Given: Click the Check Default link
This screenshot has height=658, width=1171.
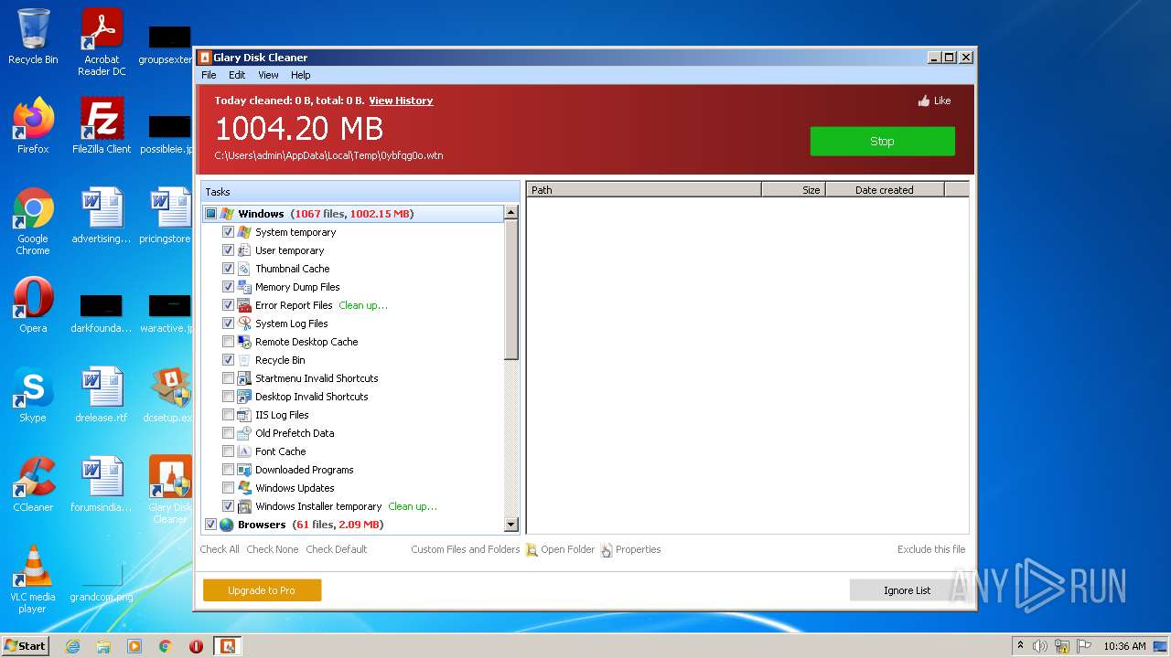Looking at the screenshot, I should point(337,549).
